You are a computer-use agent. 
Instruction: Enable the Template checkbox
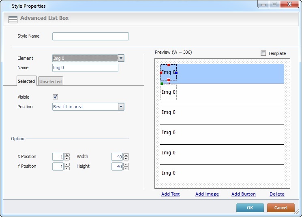(263, 53)
